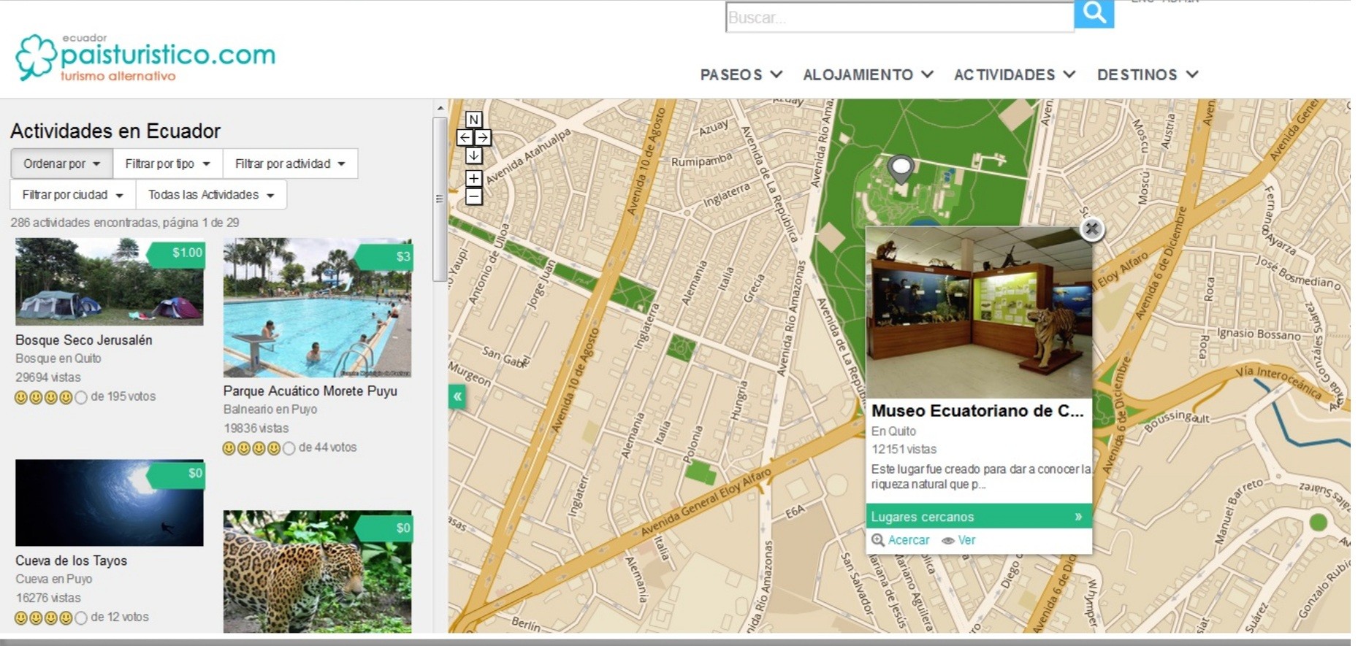Screen dimensions: 1369x646
Task: Expand the ACTIVIDADES menu
Action: (x=1015, y=74)
